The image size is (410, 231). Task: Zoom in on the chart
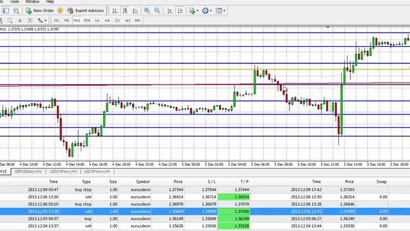pos(147,11)
